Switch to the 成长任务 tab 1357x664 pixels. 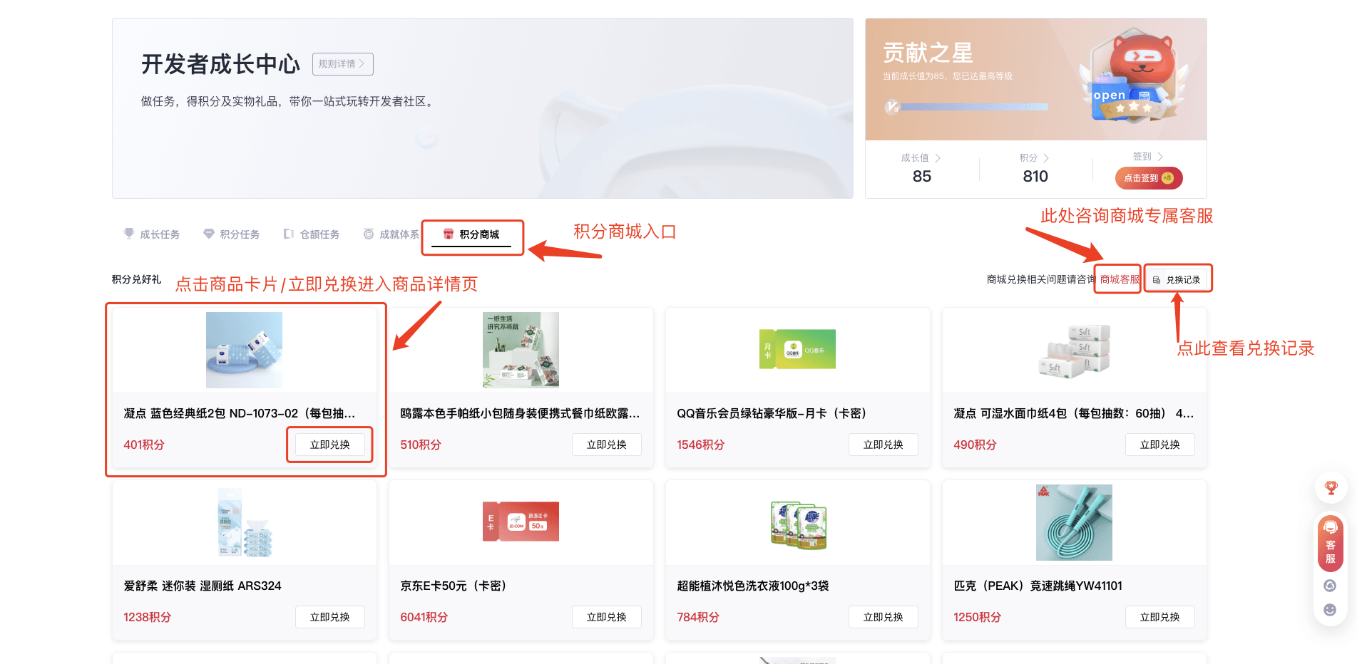coord(152,234)
